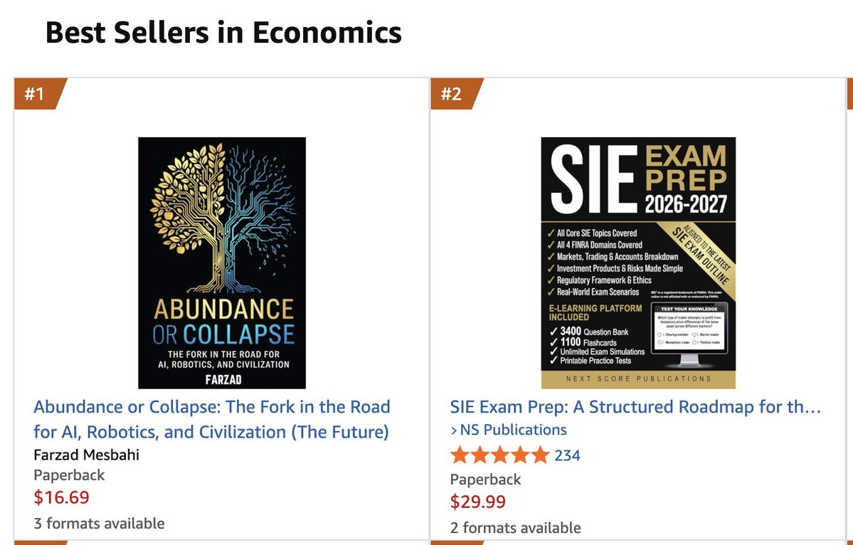Open the 234 customer reviews count
The image size is (853, 545).
point(568,455)
